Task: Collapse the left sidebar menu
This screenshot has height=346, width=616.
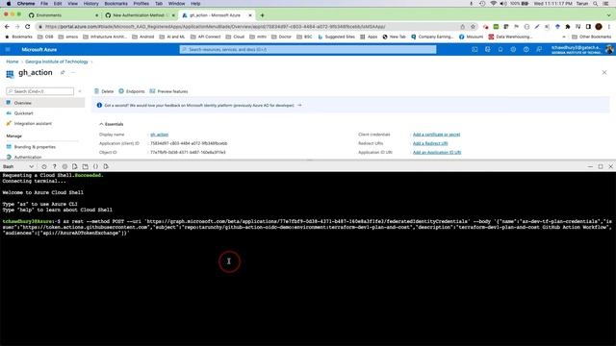Action: [x=80, y=91]
